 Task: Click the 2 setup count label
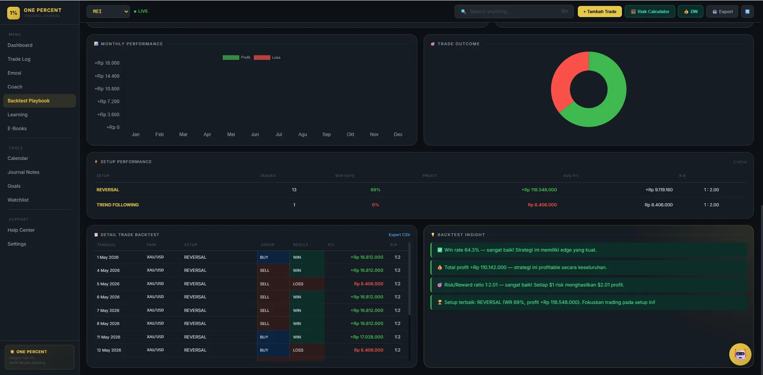pos(740,162)
